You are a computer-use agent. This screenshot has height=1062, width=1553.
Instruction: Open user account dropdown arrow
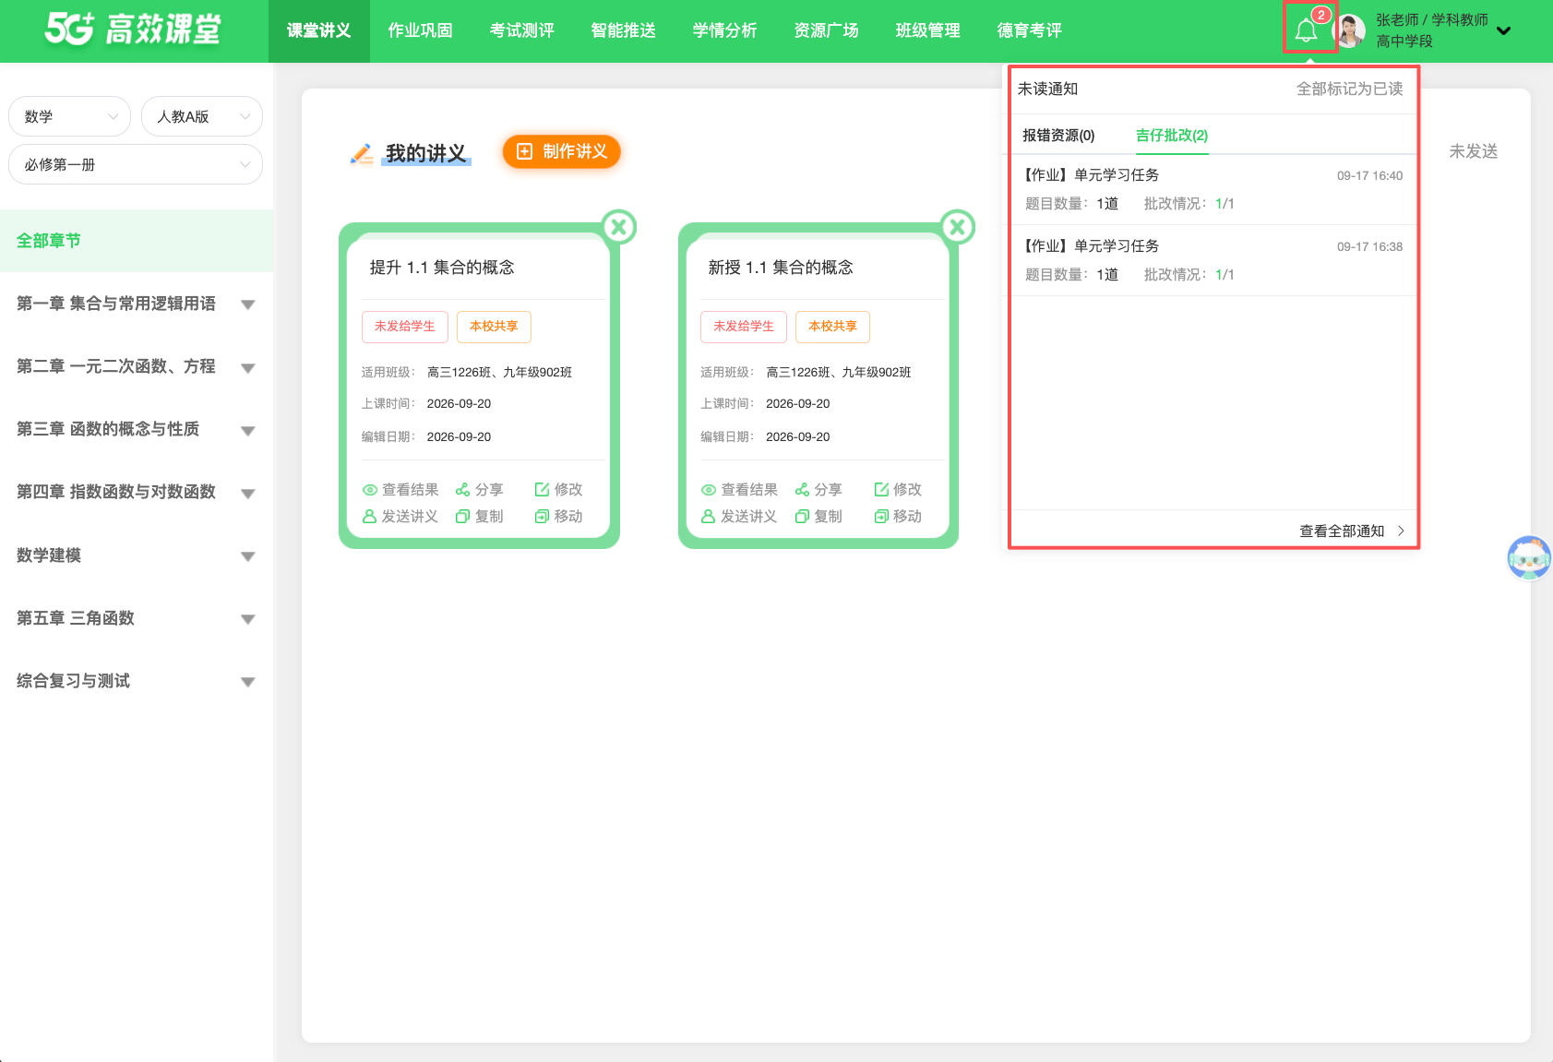[1504, 30]
